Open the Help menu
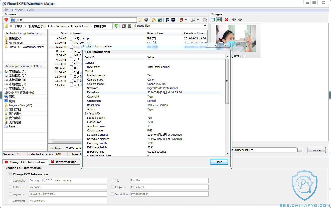This screenshot has height=208, width=331. click(30, 10)
